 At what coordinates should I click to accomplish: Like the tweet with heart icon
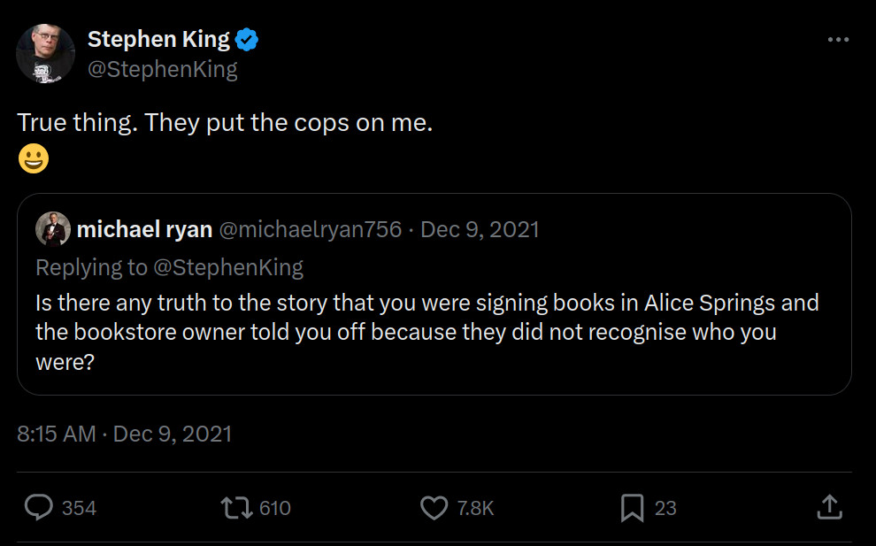click(434, 507)
